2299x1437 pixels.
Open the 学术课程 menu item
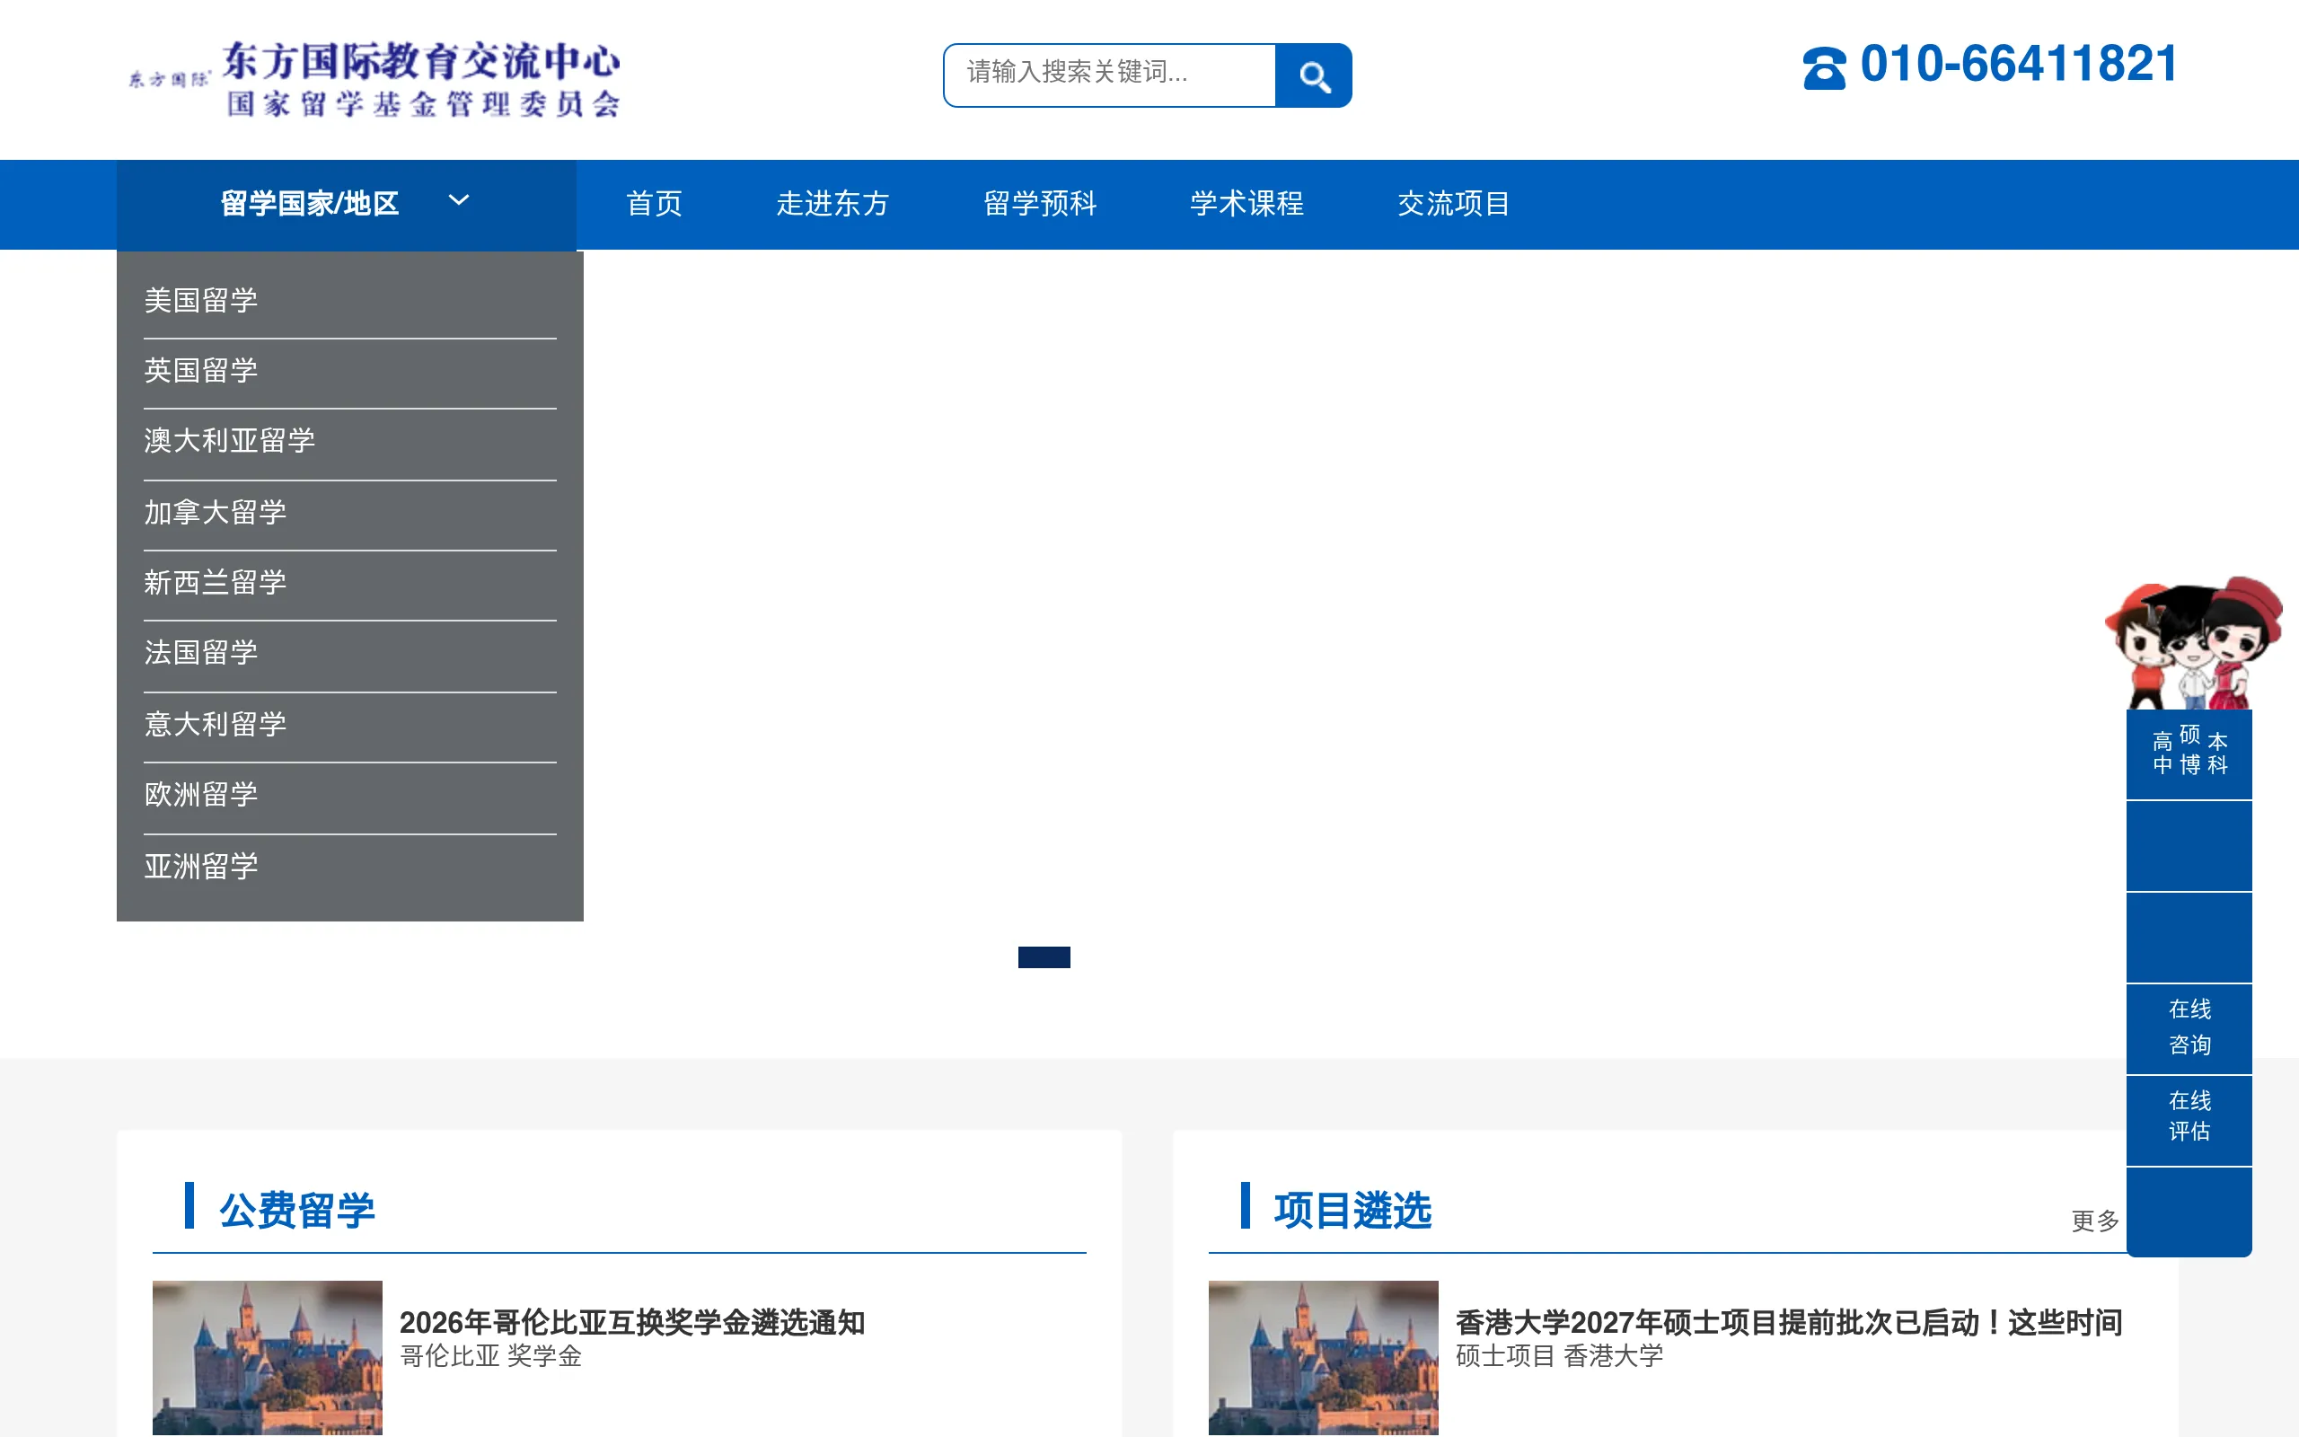coord(1246,203)
